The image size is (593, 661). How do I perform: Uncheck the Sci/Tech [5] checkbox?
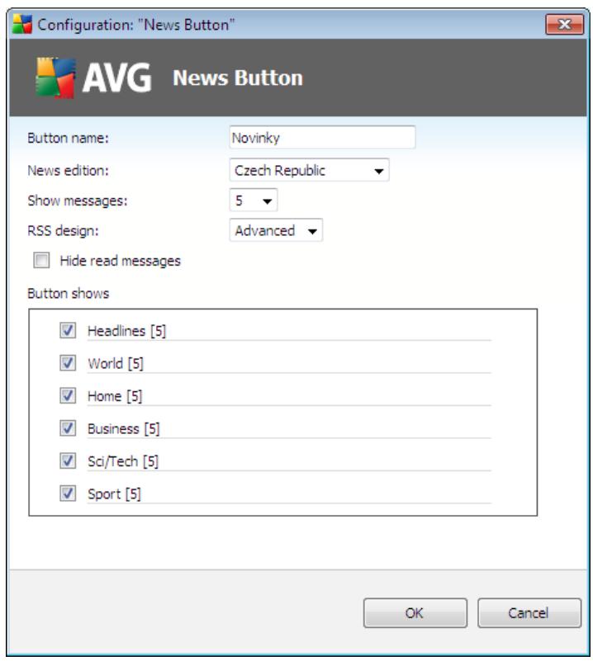coord(68,460)
